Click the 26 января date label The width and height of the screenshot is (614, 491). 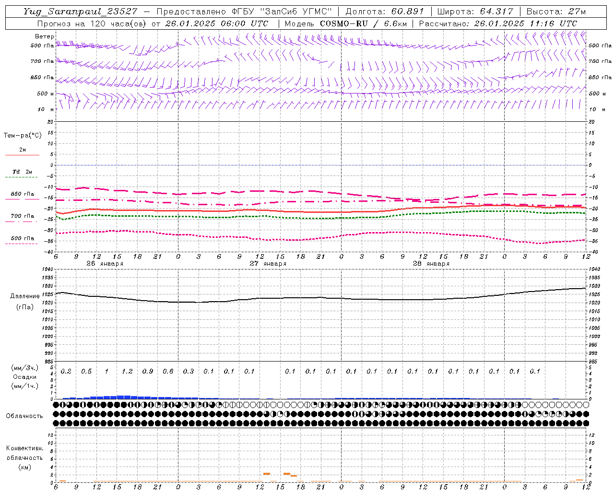[105, 264]
